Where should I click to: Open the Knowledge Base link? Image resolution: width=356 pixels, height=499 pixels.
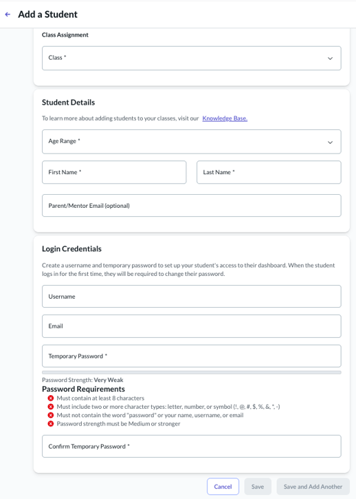click(225, 118)
